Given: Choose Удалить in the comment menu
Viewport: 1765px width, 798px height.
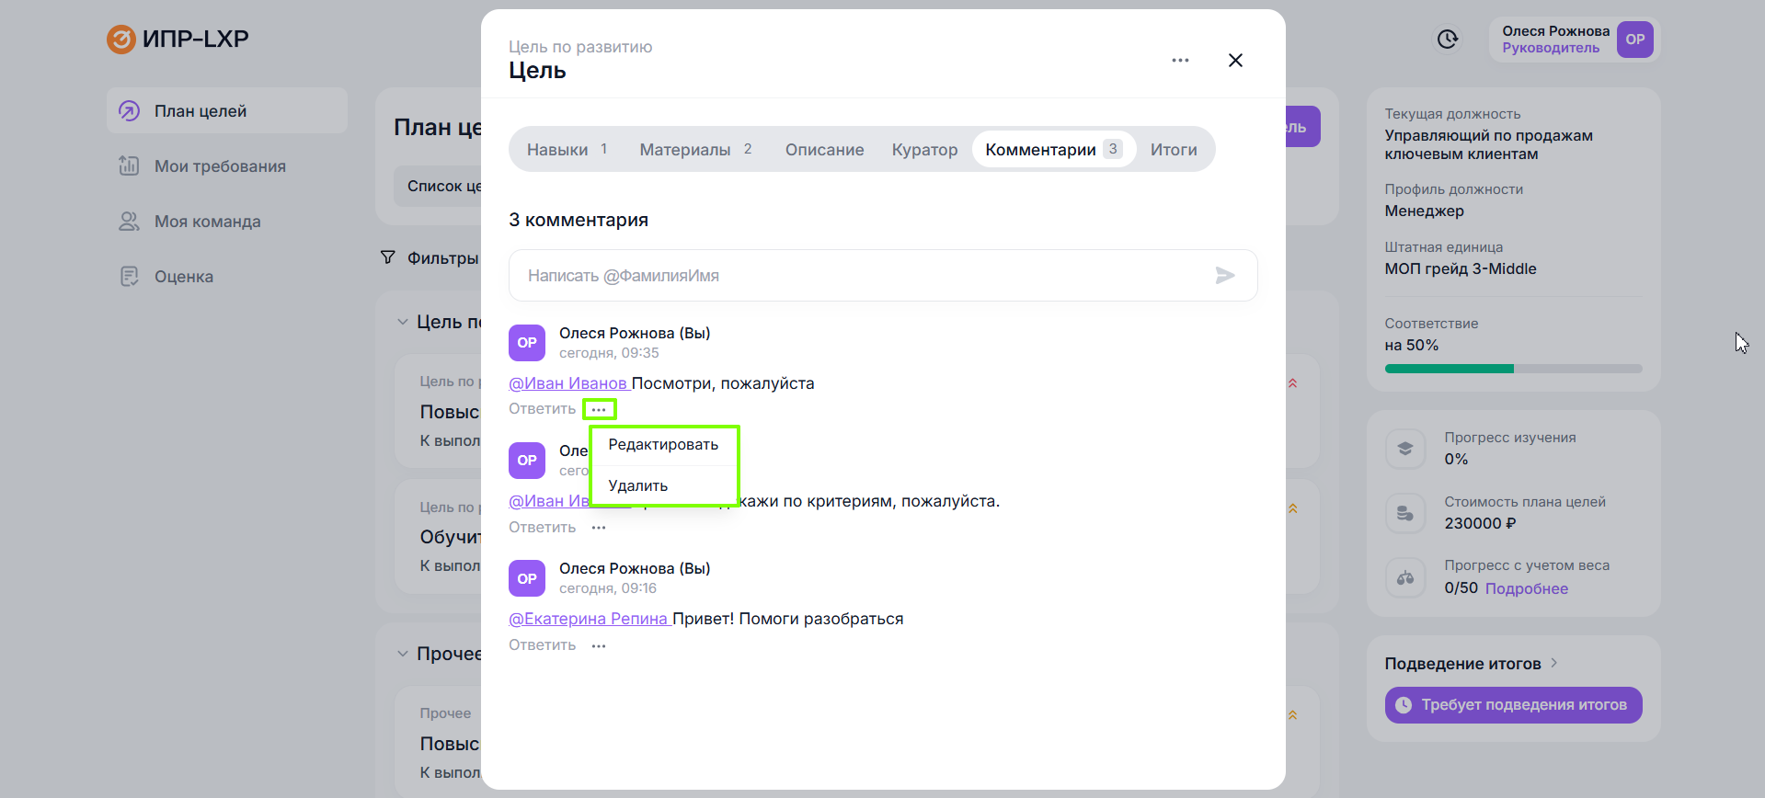Looking at the screenshot, I should (638, 486).
